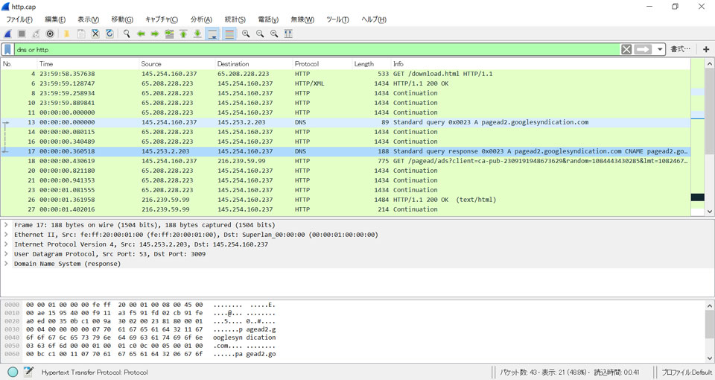
Task: Click in the 'dns or http' display filter field
Action: pyautogui.click(x=317, y=49)
